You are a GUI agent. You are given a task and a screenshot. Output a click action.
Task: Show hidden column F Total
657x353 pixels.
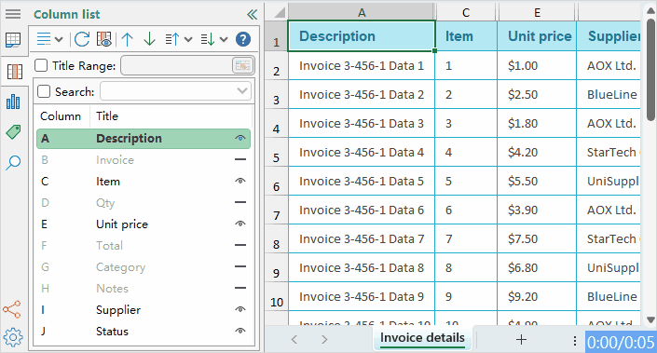point(240,245)
